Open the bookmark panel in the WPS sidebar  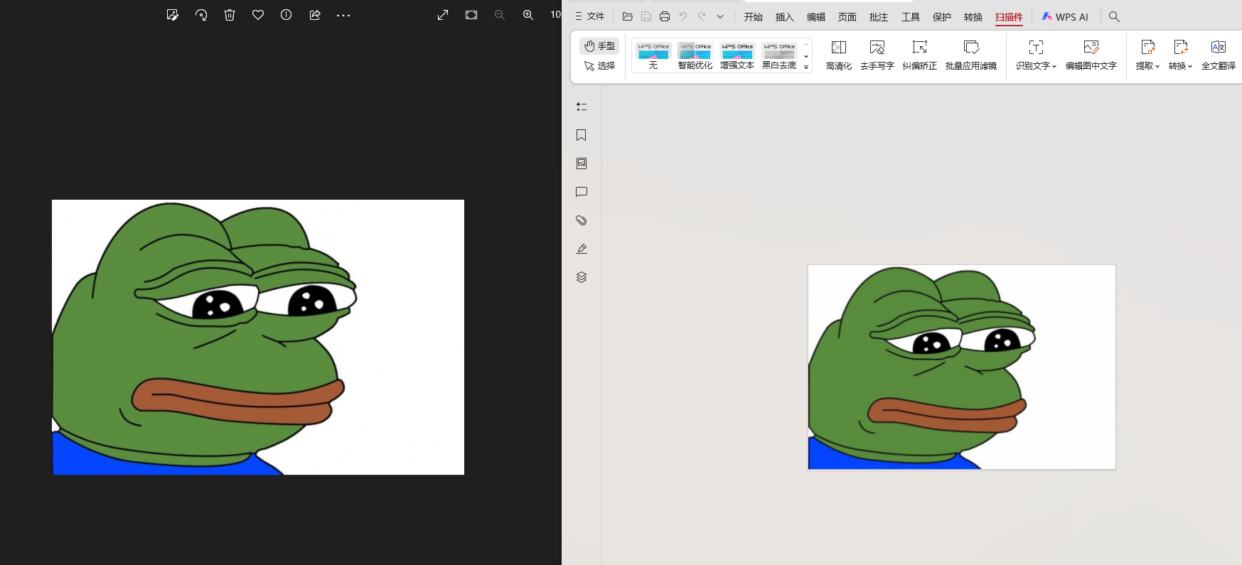[x=582, y=135]
